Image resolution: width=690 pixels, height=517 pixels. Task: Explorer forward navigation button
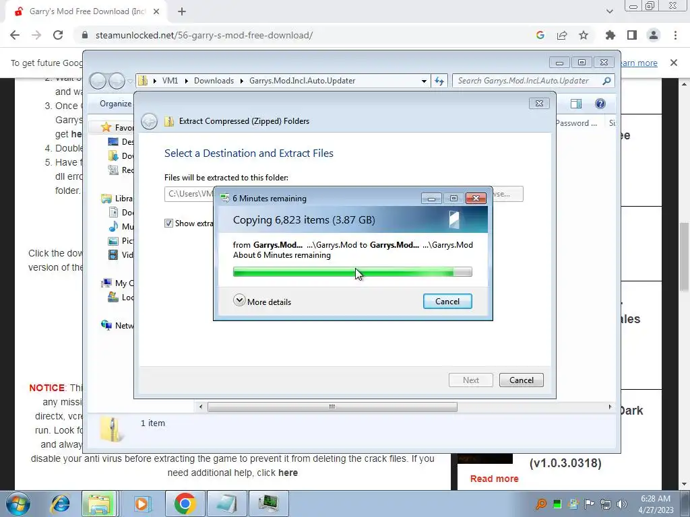click(x=117, y=81)
